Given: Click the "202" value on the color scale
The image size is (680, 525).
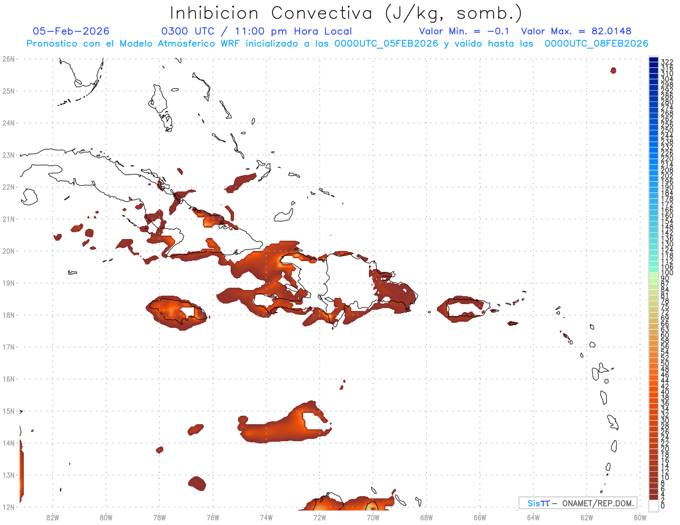Looking at the screenshot, I should [667, 176].
